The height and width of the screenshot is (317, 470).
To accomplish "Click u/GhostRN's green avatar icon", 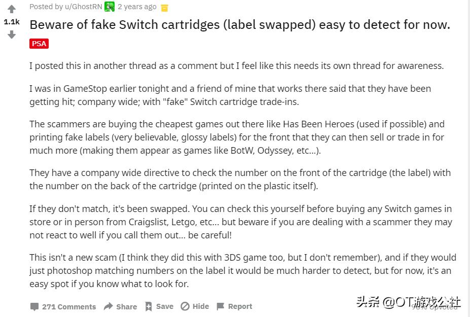I will [x=110, y=7].
